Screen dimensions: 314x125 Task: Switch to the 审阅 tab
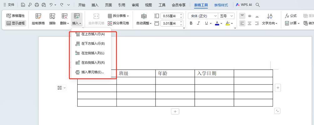pos(135,5)
